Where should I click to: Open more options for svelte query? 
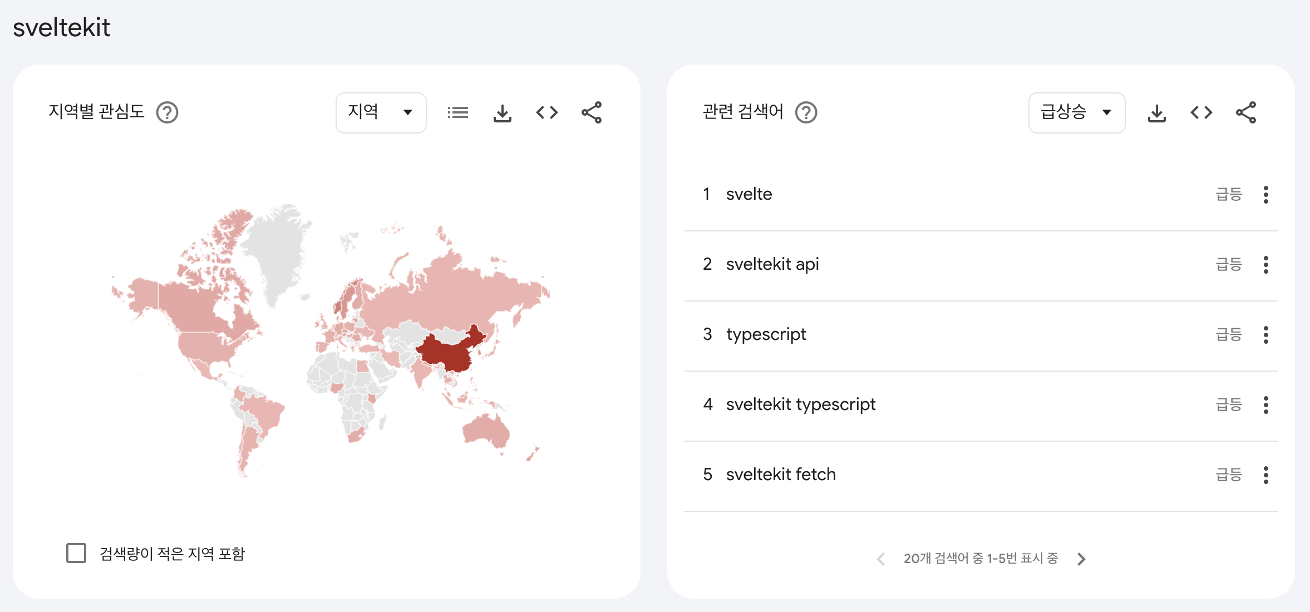click(x=1265, y=195)
